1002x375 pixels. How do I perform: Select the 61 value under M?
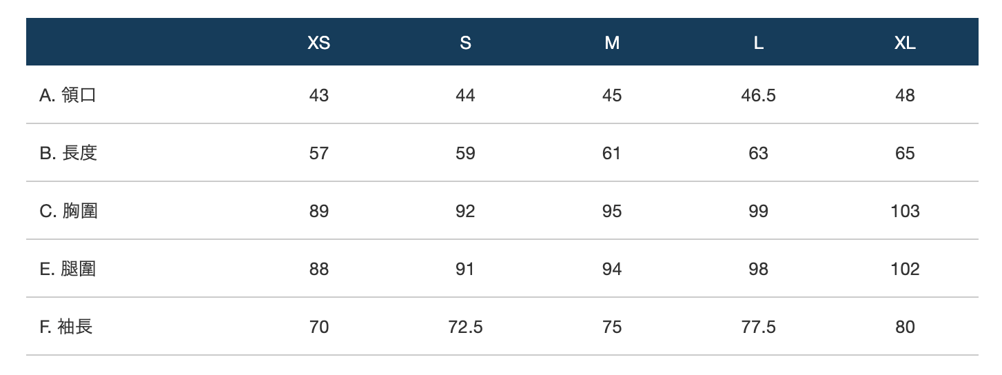point(612,153)
